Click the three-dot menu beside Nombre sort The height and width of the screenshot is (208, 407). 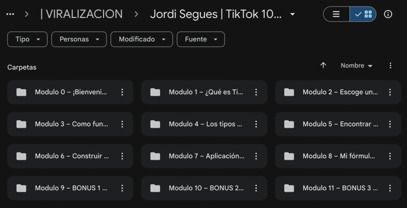pos(390,65)
